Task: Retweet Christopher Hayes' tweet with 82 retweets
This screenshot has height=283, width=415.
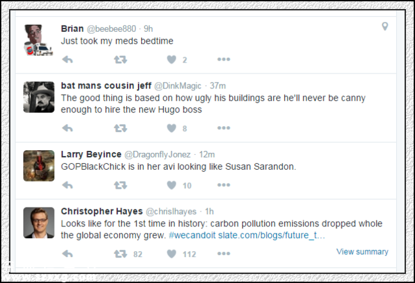Action: click(x=120, y=254)
